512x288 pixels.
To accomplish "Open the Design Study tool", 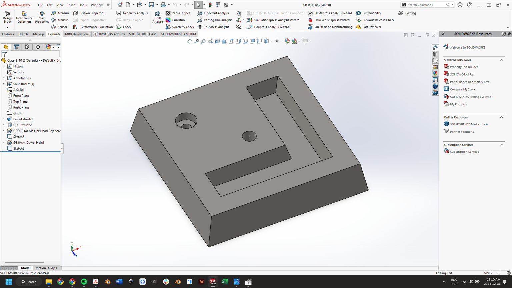I will [7, 17].
